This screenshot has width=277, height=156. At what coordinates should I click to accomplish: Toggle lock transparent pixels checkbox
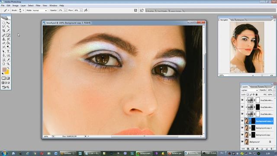coord(248,94)
